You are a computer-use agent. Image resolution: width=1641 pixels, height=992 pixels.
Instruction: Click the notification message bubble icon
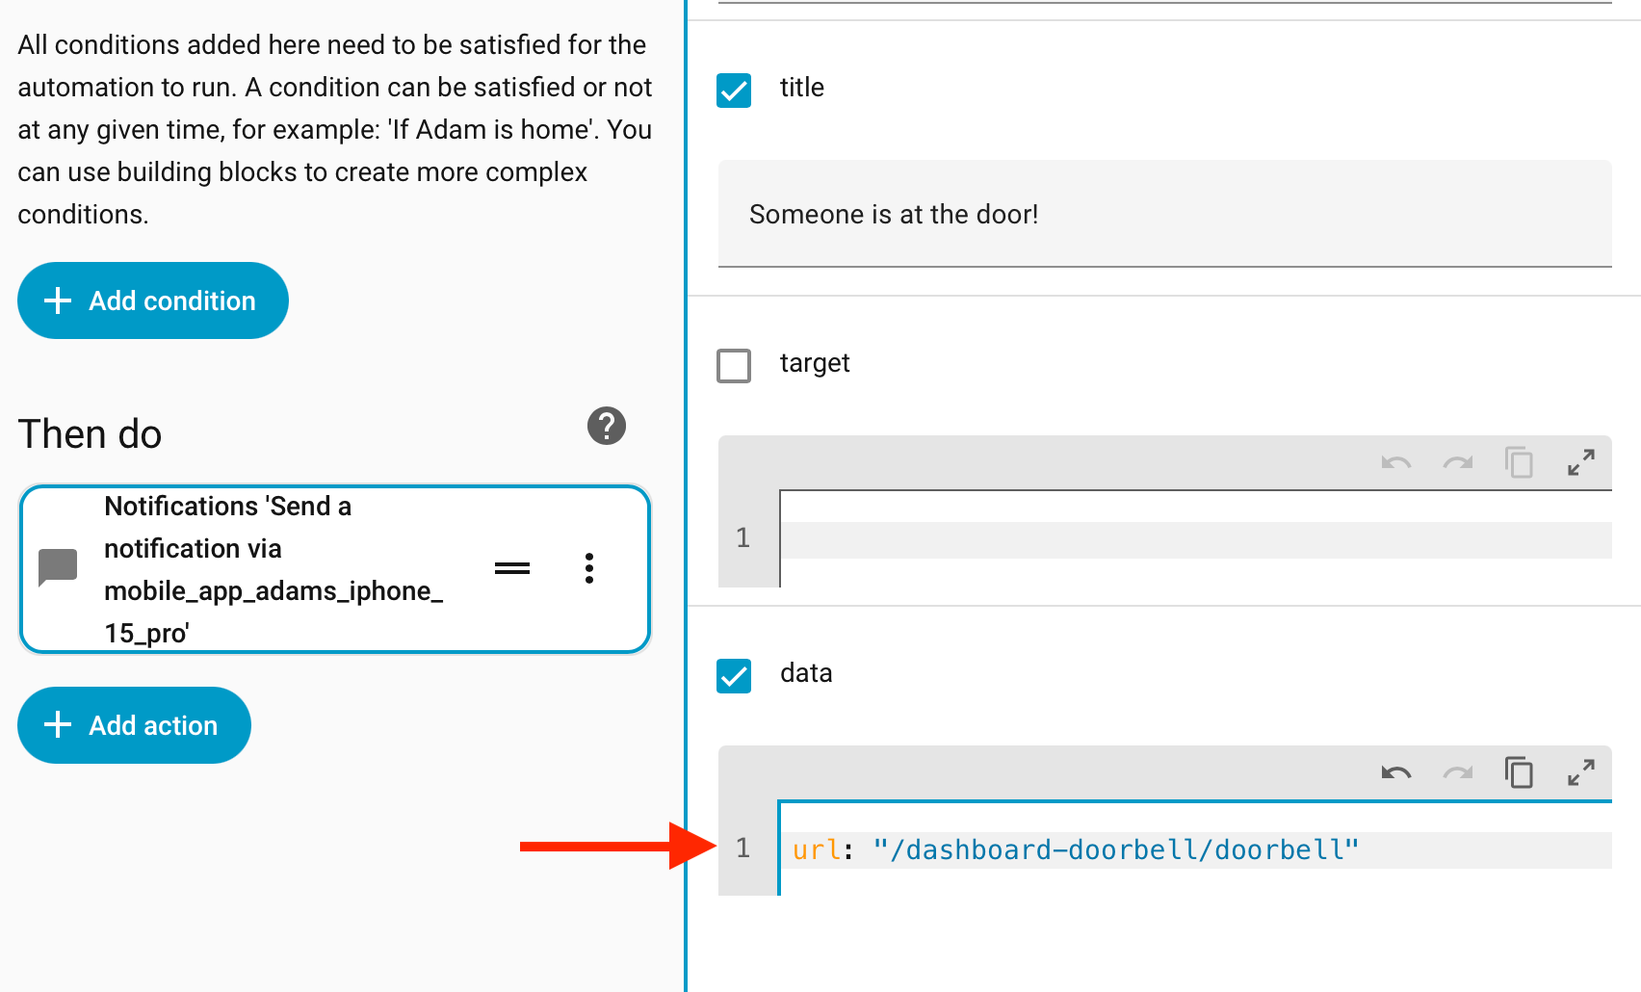point(58,567)
